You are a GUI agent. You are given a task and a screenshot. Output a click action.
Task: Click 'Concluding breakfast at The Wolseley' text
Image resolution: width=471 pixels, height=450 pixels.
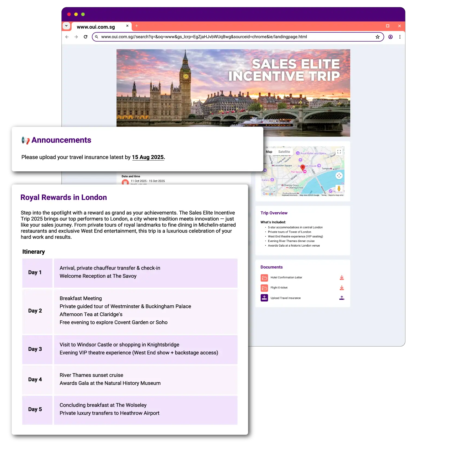click(x=103, y=405)
